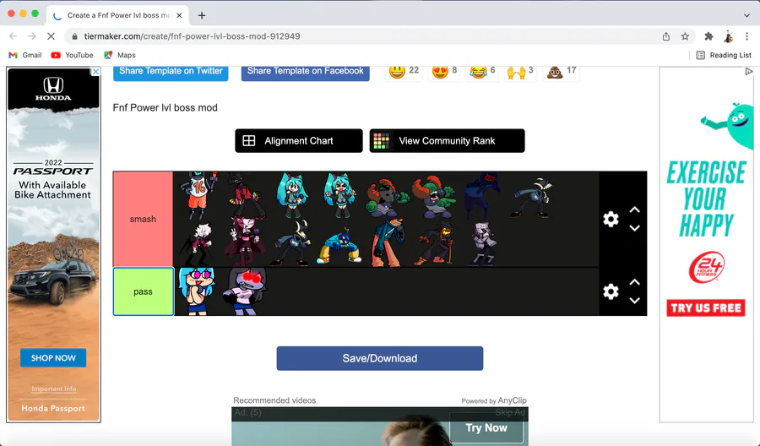Select the dark blue cloaked character
Screen dimensions: 760x446
click(480, 195)
